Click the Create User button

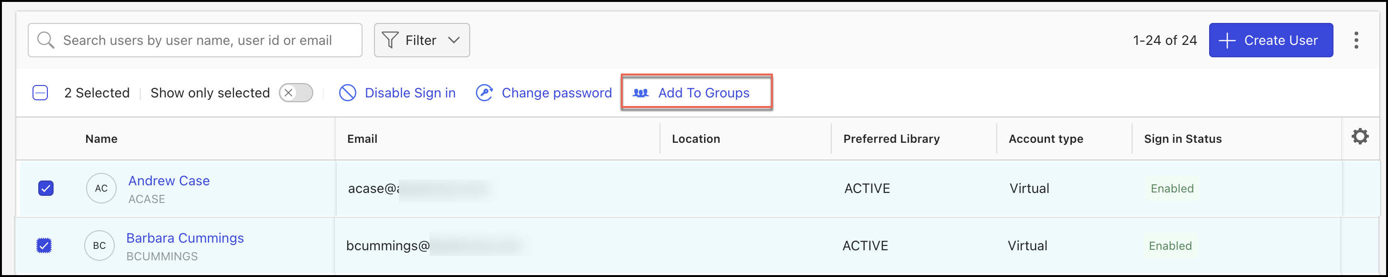click(x=1270, y=40)
